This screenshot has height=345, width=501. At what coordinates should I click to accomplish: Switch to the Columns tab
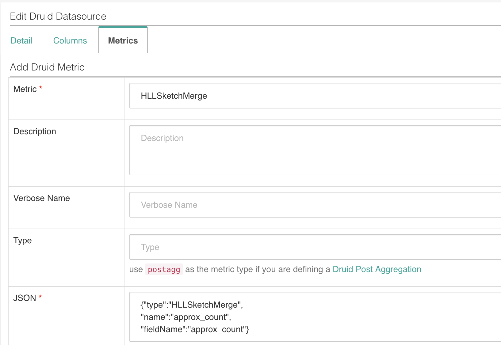70,40
